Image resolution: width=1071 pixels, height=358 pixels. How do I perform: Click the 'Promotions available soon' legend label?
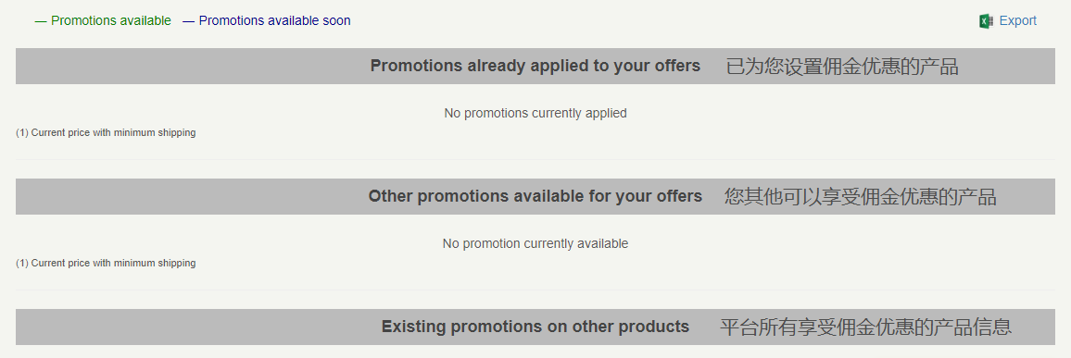(x=274, y=21)
